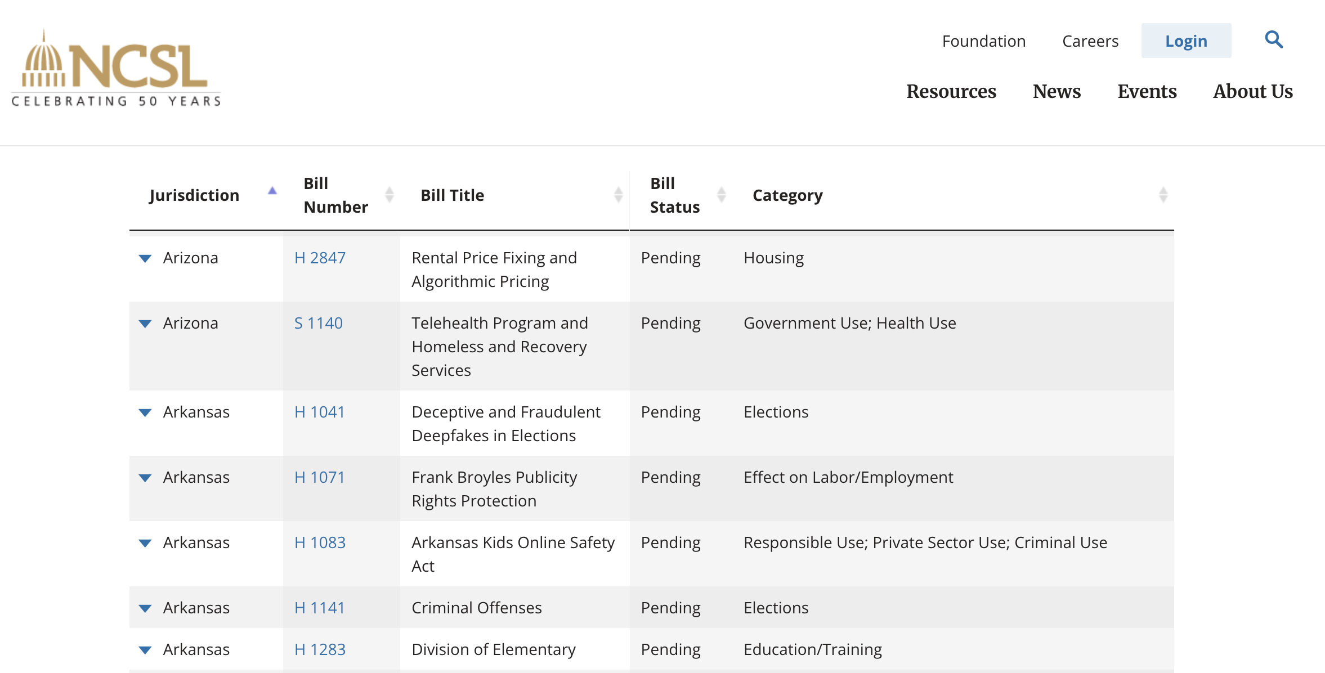Sort the table by Category
Image resolution: width=1325 pixels, height=673 pixels.
point(1163,195)
